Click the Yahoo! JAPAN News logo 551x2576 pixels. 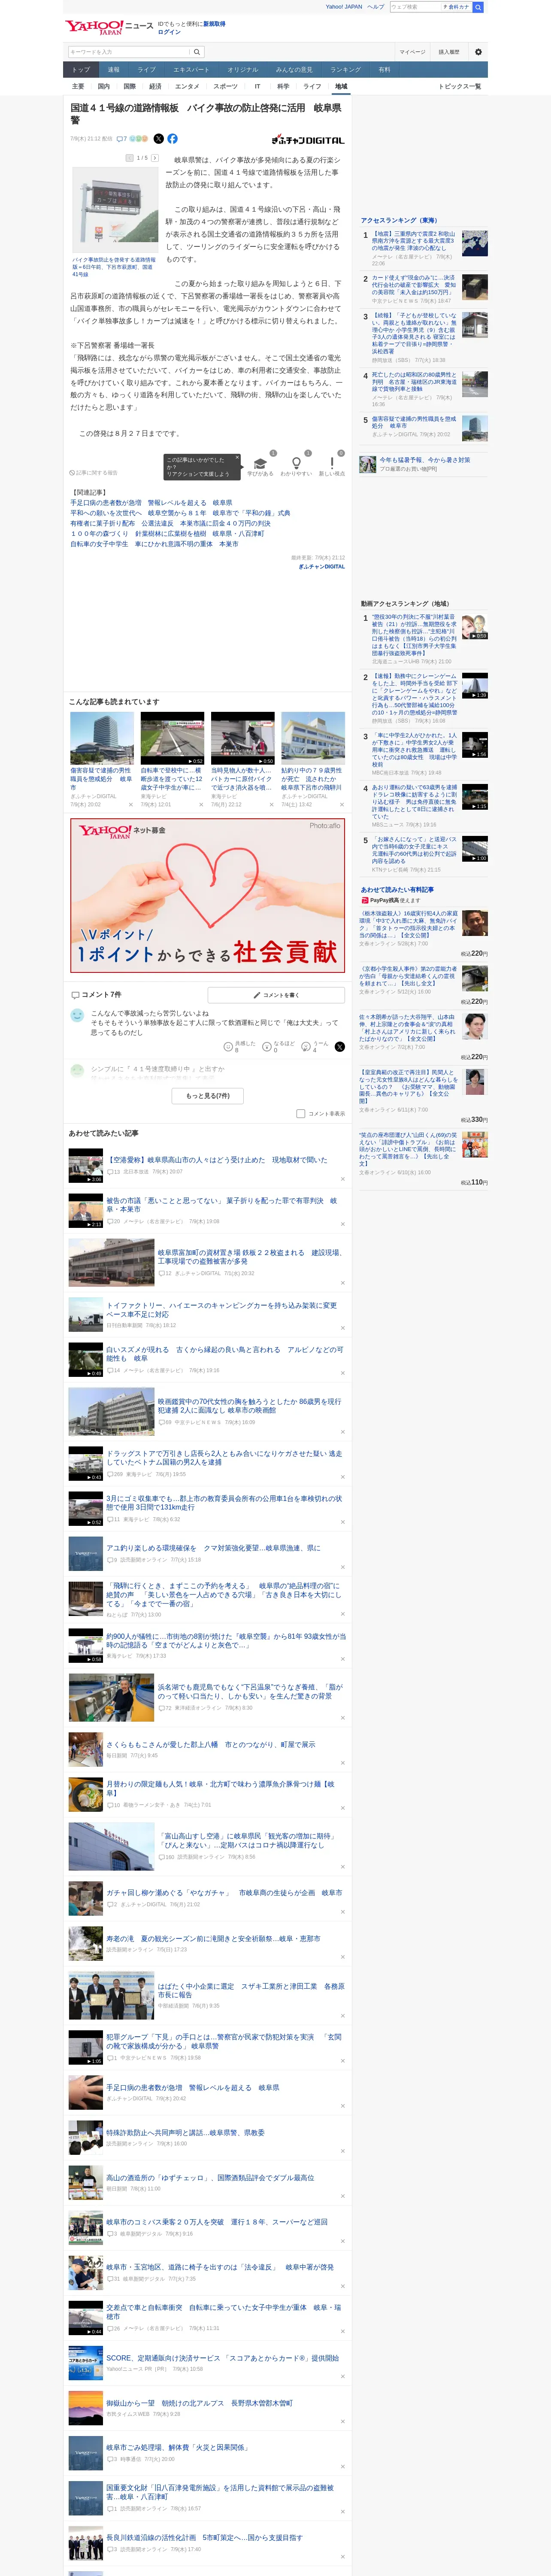[109, 27]
